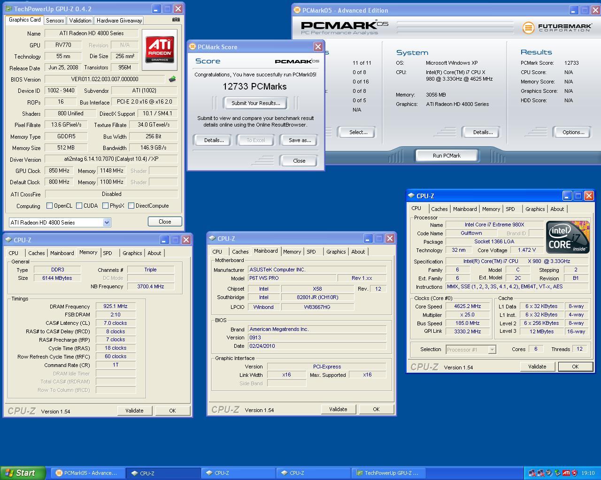The image size is (601, 480).
Task: Open SPD tab in CPU-Z Memory window
Action: click(108, 253)
